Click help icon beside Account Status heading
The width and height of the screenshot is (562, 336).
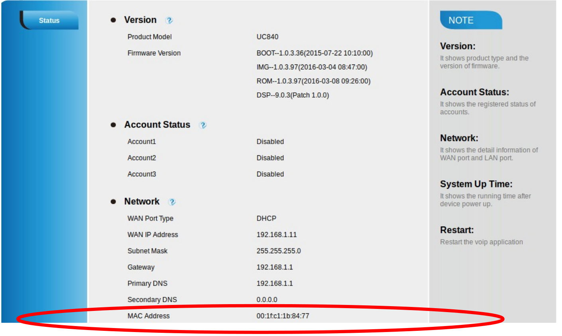coord(202,125)
